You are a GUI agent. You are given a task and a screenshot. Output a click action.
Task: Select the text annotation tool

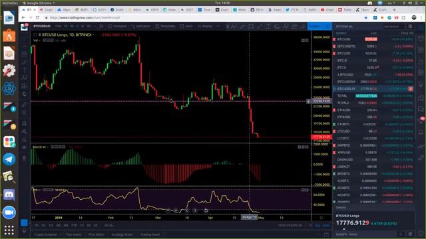[24, 70]
